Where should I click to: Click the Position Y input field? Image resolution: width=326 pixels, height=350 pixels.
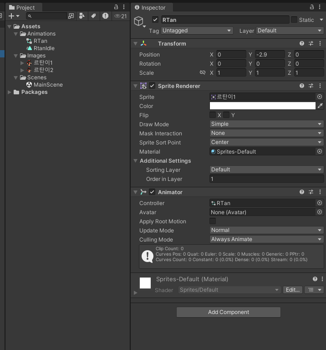coord(270,55)
